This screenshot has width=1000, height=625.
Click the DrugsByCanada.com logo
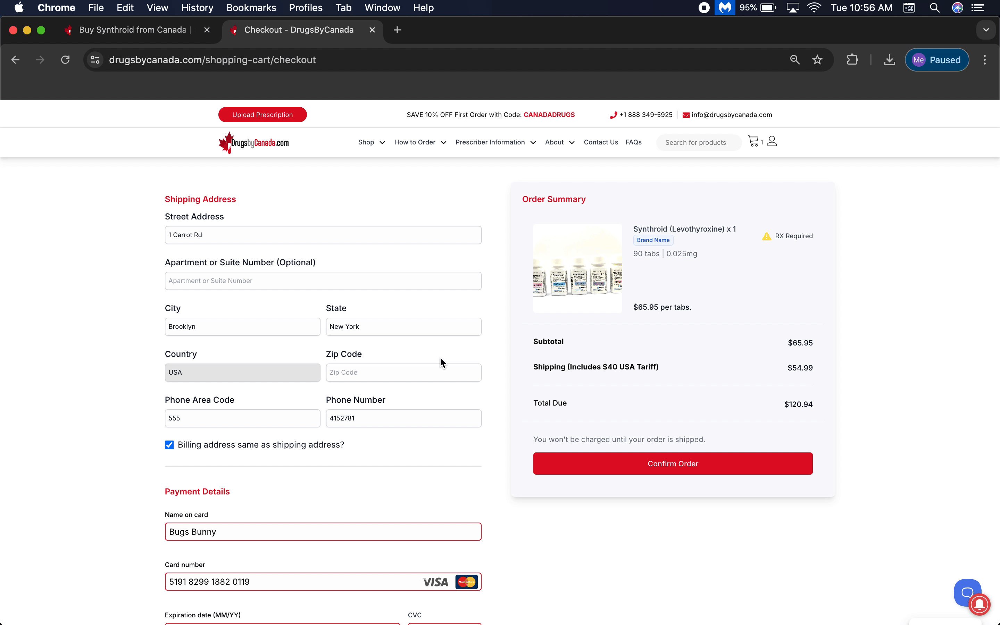click(x=253, y=143)
